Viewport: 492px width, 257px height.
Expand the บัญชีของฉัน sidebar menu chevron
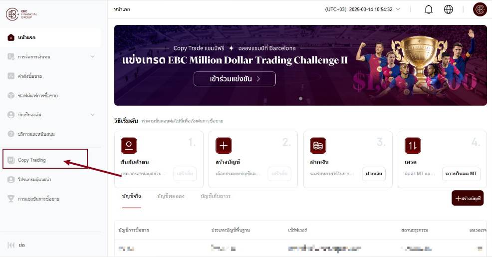(x=93, y=115)
